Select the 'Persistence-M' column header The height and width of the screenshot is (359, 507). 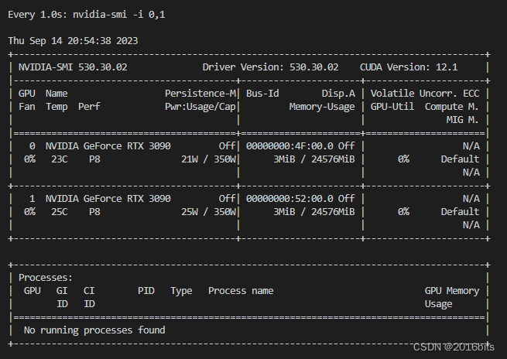[x=200, y=94]
